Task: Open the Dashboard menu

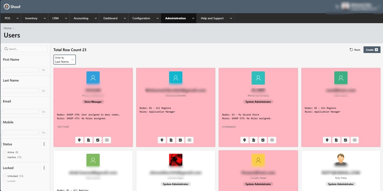Action: point(110,18)
